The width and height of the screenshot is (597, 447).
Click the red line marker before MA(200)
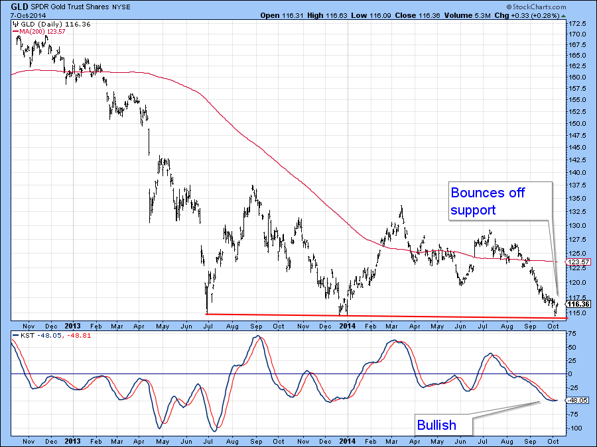click(x=16, y=32)
